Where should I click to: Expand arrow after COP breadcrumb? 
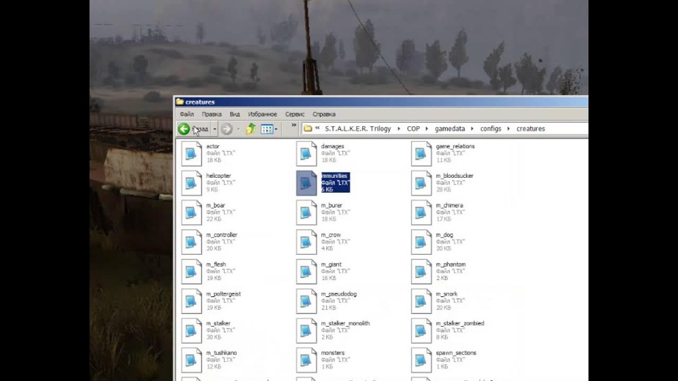(x=427, y=129)
